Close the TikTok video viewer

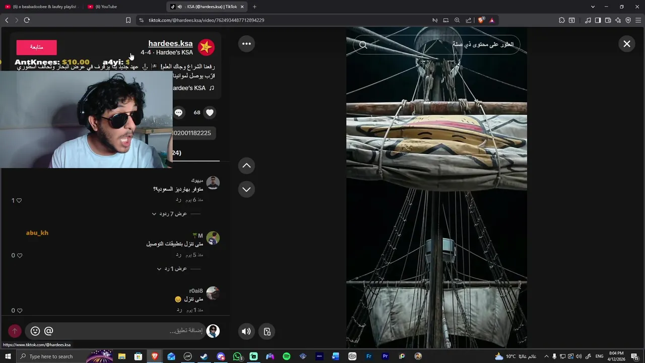[627, 44]
